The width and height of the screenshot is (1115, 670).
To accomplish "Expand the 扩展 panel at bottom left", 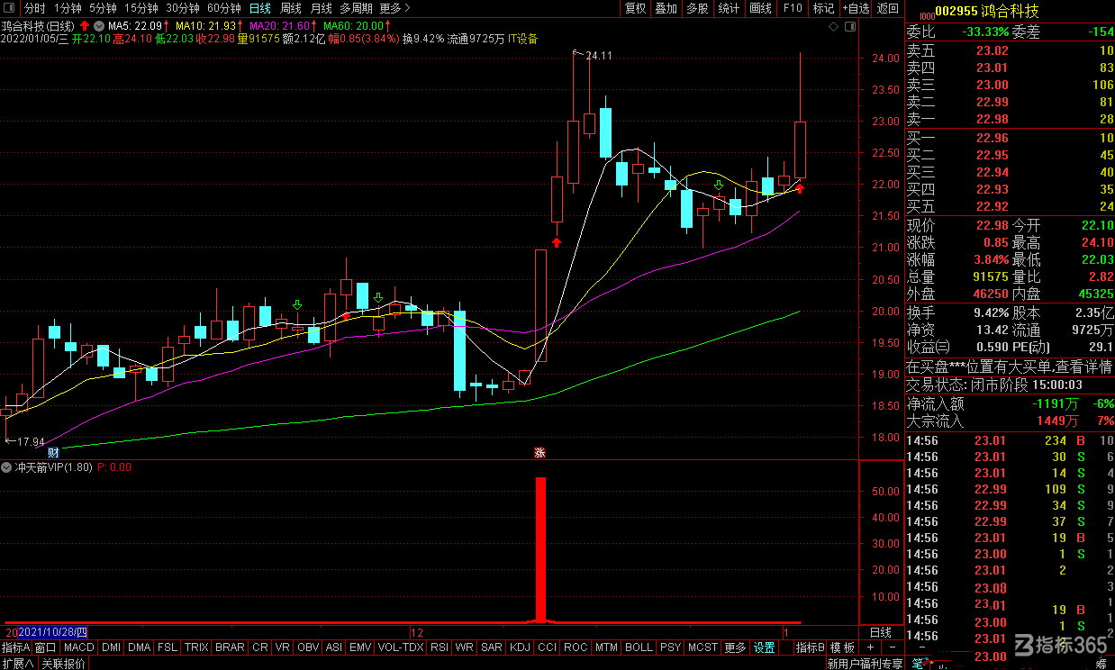I will coord(17,663).
